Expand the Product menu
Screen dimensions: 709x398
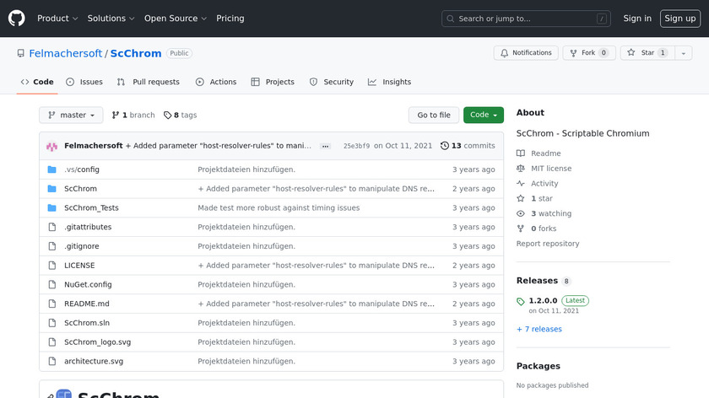57,19
